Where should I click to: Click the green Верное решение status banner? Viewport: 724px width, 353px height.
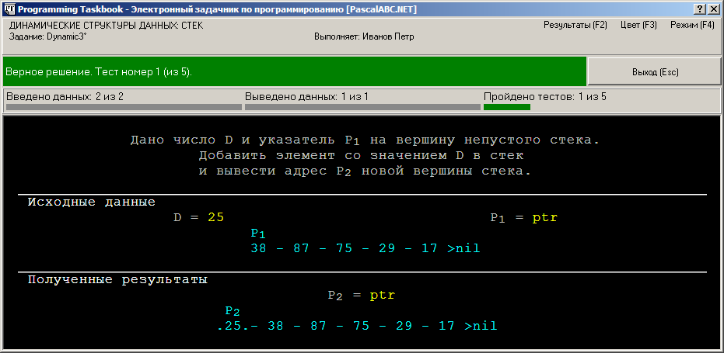pyautogui.click(x=295, y=72)
